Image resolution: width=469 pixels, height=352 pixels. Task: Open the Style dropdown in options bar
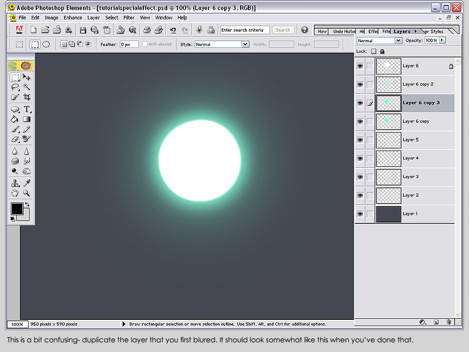tap(222, 44)
